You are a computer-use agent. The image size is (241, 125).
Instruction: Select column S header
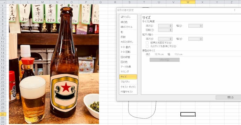tap(130, 2)
